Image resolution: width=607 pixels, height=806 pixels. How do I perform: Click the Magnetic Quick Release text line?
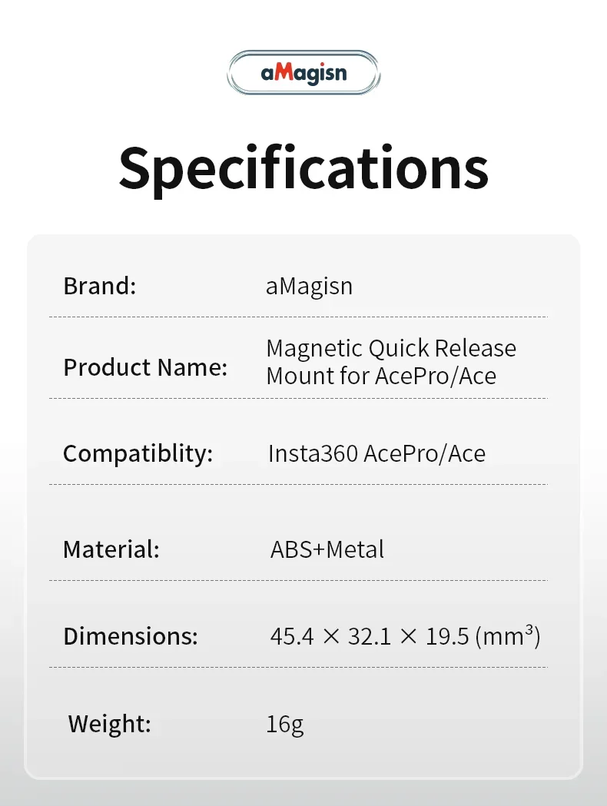tap(390, 348)
